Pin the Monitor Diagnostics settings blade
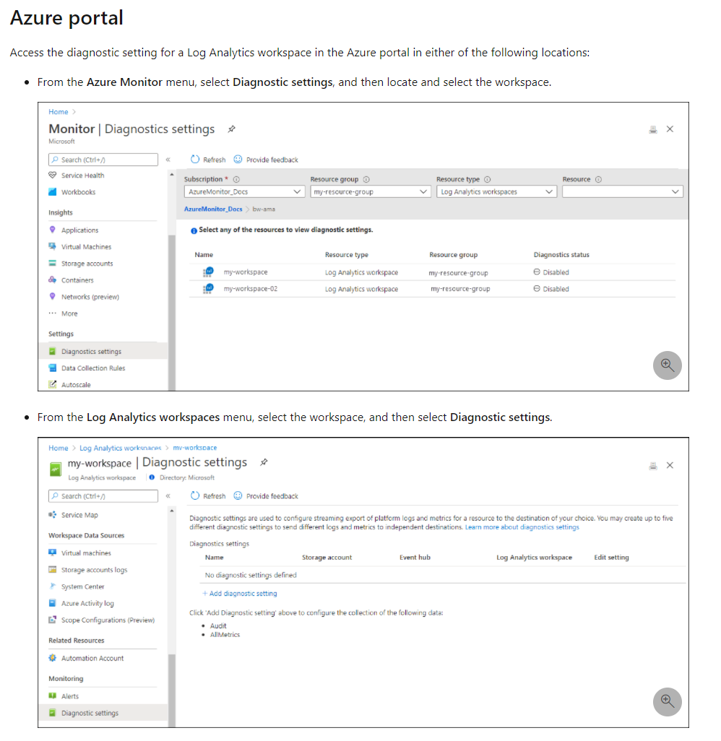721x741 pixels. [x=231, y=129]
